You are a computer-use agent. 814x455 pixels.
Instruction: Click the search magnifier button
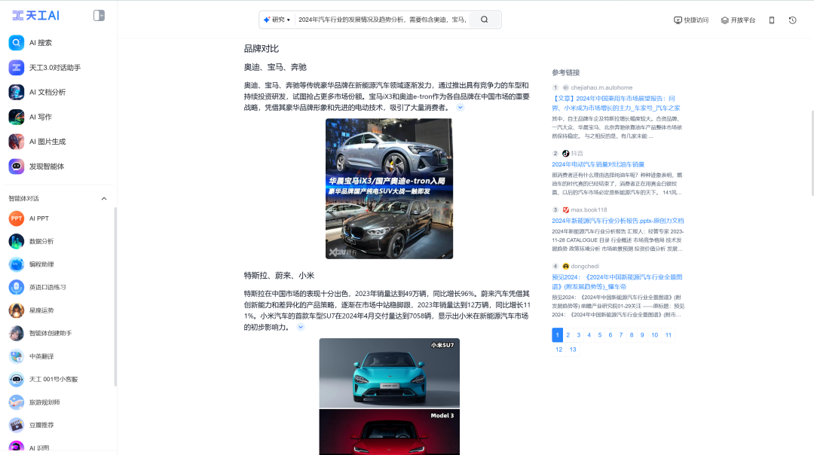click(485, 20)
